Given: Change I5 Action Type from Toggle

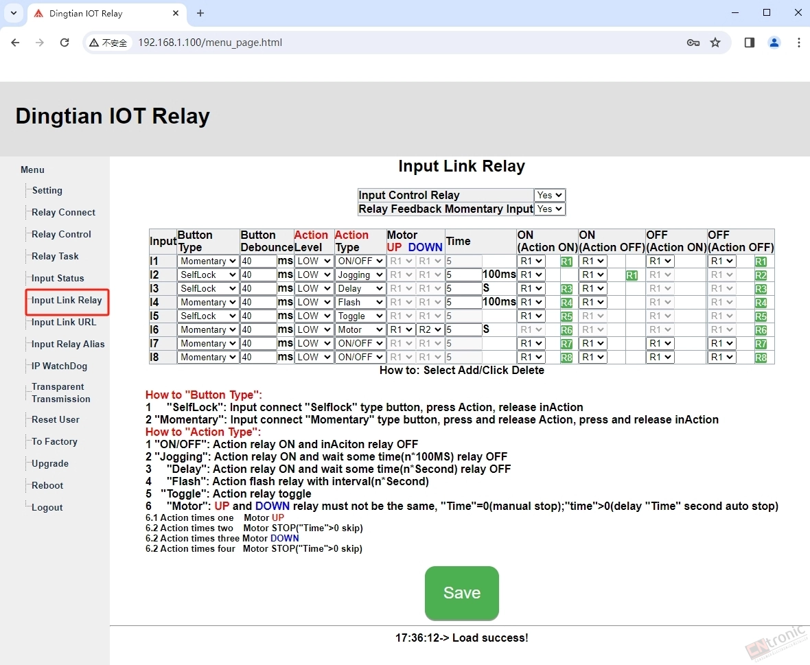Looking at the screenshot, I should (x=360, y=316).
